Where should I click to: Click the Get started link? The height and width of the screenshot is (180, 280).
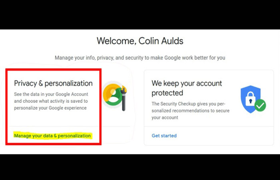164,136
